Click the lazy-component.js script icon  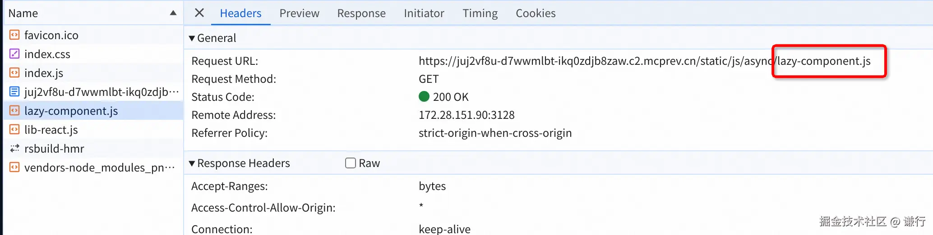click(x=14, y=111)
